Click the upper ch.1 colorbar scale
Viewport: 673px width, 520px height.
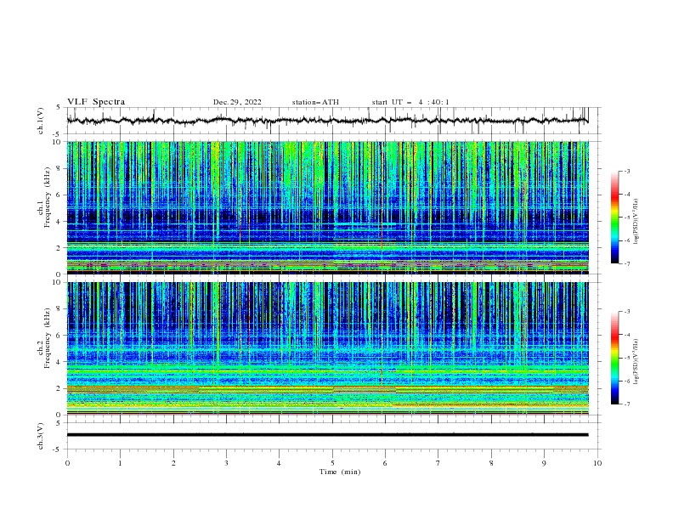click(x=614, y=218)
